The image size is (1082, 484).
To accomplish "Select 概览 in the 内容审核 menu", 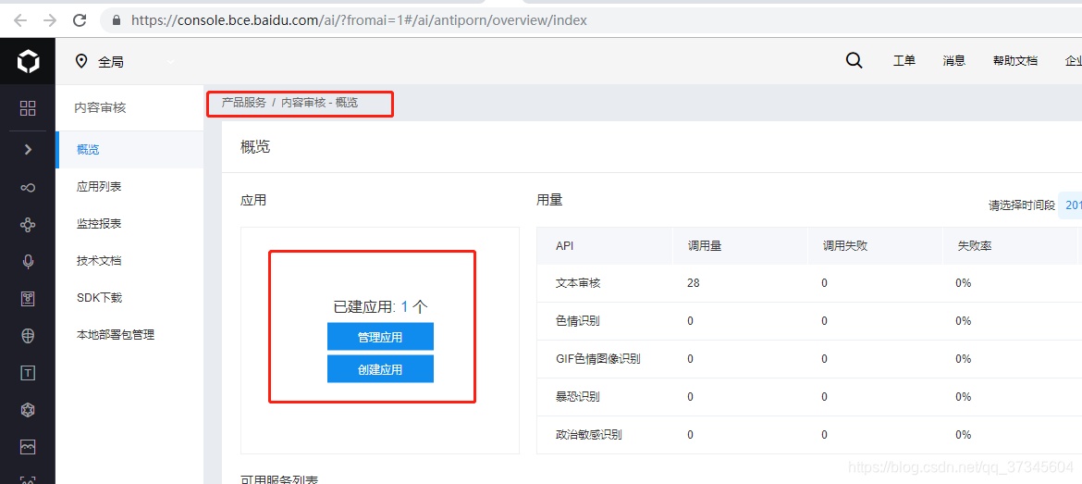I will pos(129,149).
